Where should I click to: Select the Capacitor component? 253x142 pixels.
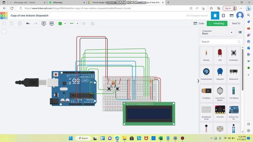220,74
